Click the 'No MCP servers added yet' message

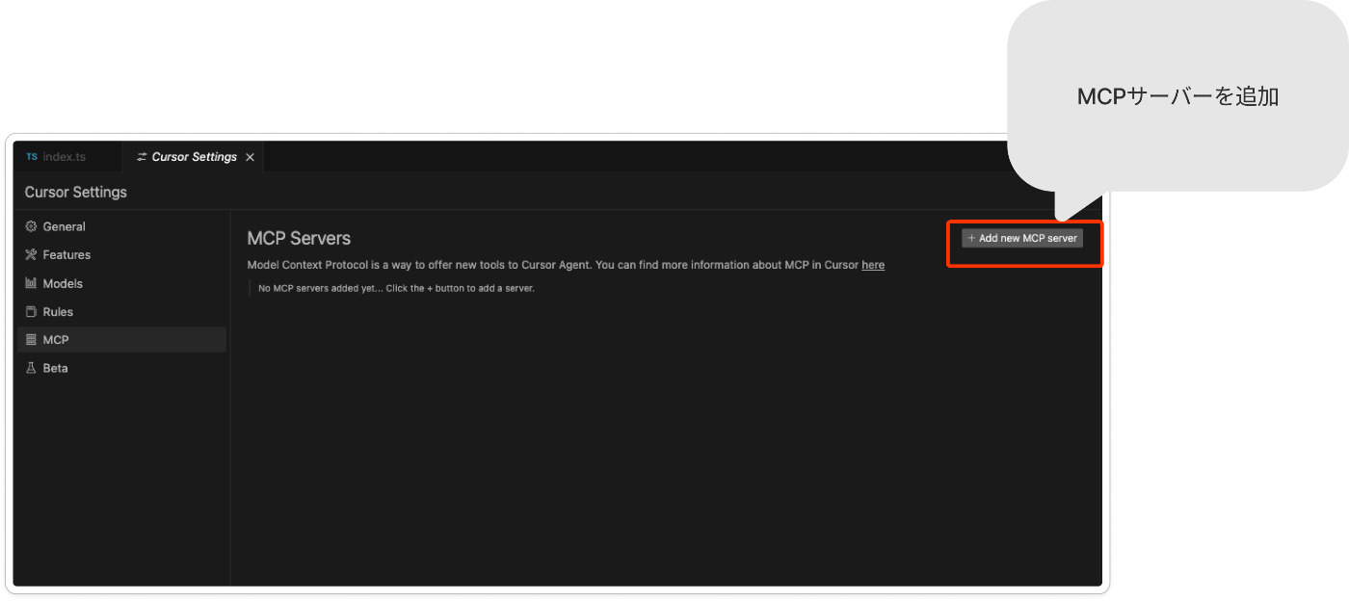click(x=396, y=288)
